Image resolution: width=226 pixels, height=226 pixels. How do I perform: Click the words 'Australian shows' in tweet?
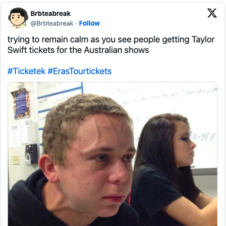(117, 50)
